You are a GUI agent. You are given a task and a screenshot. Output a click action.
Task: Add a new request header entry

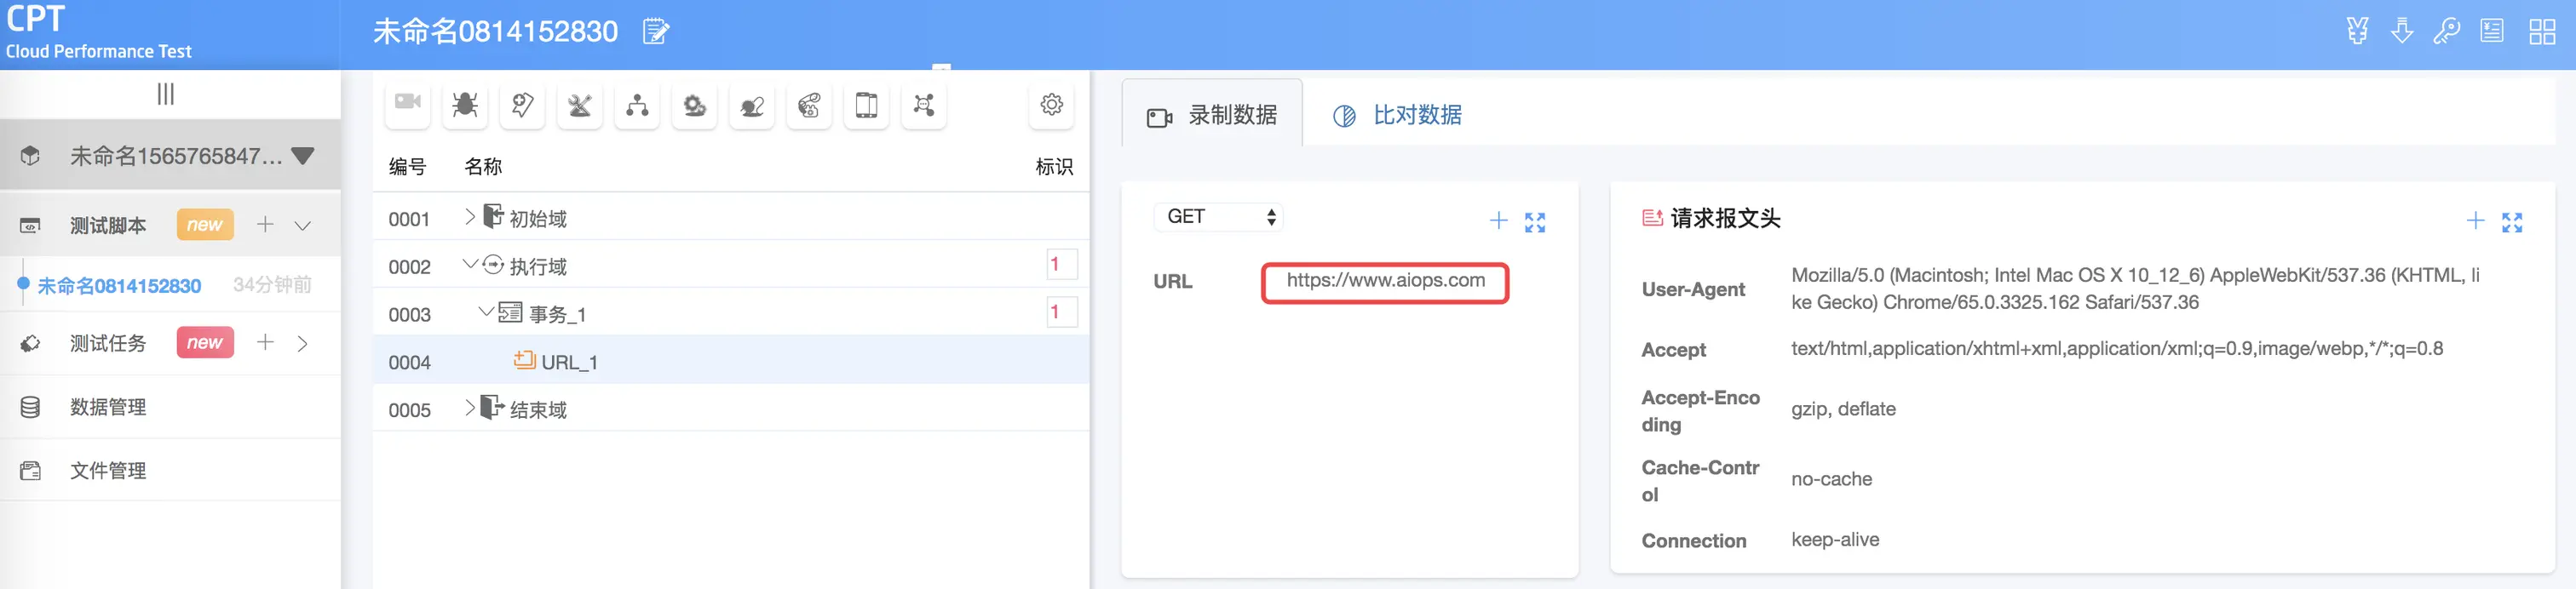click(2475, 221)
